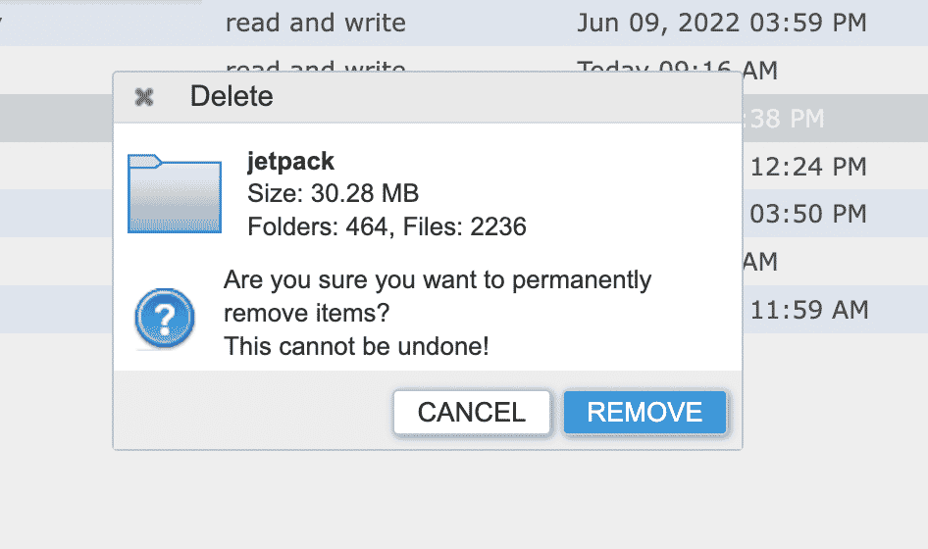Click the Folders: 464, Files: 2236 line
928x549 pixels.
coord(387,227)
